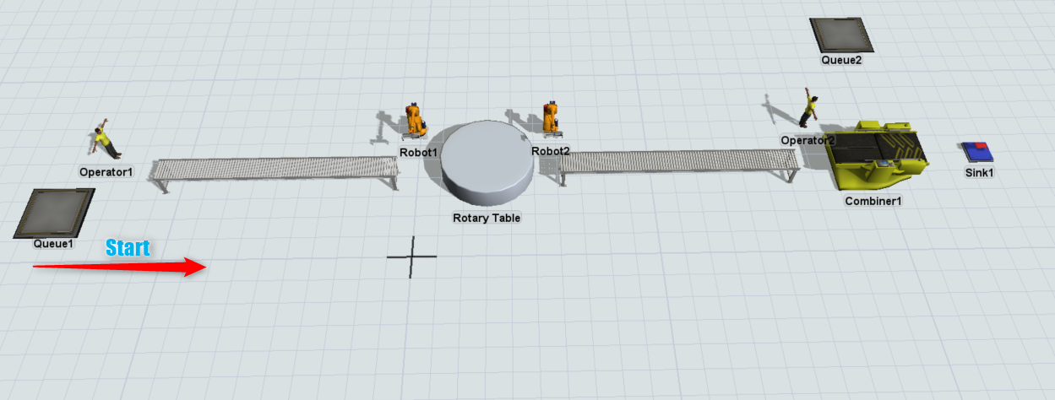Viewport: 1055px width, 400px height.
Task: Select the Queue2 object
Action: point(841,35)
